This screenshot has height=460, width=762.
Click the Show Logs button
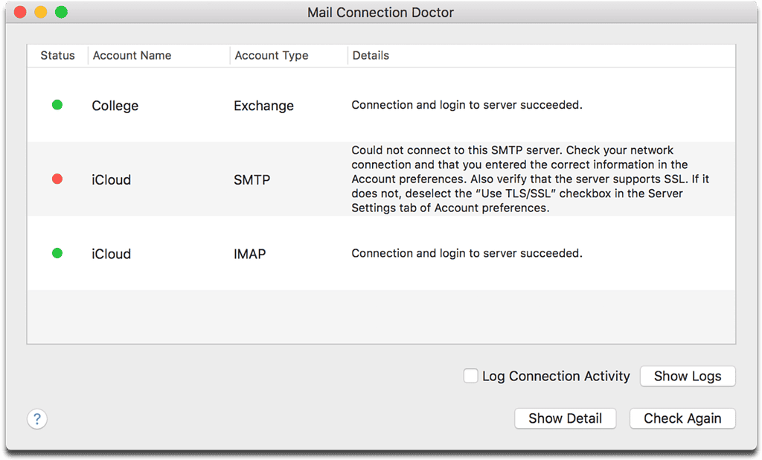point(687,376)
